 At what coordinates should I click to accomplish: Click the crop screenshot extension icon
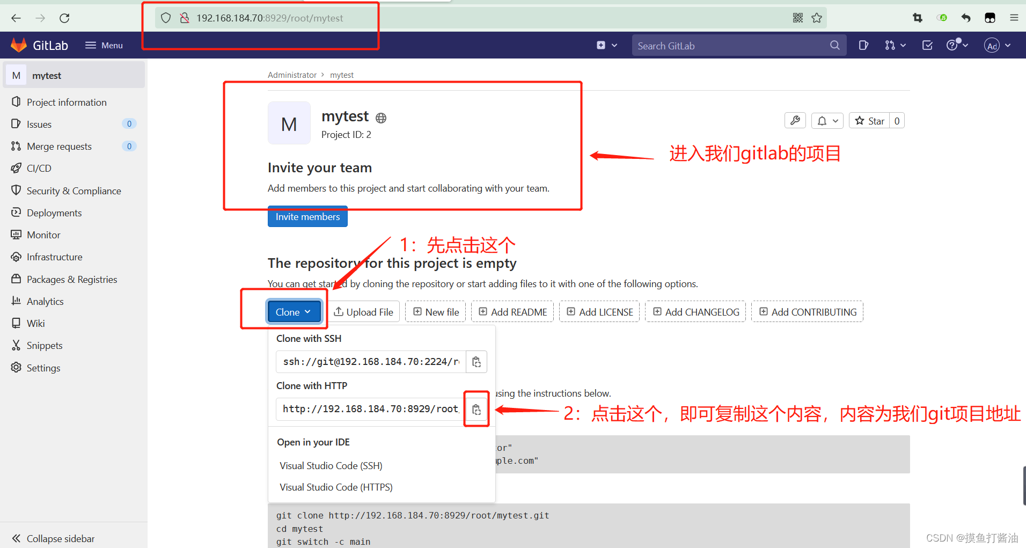[918, 18]
